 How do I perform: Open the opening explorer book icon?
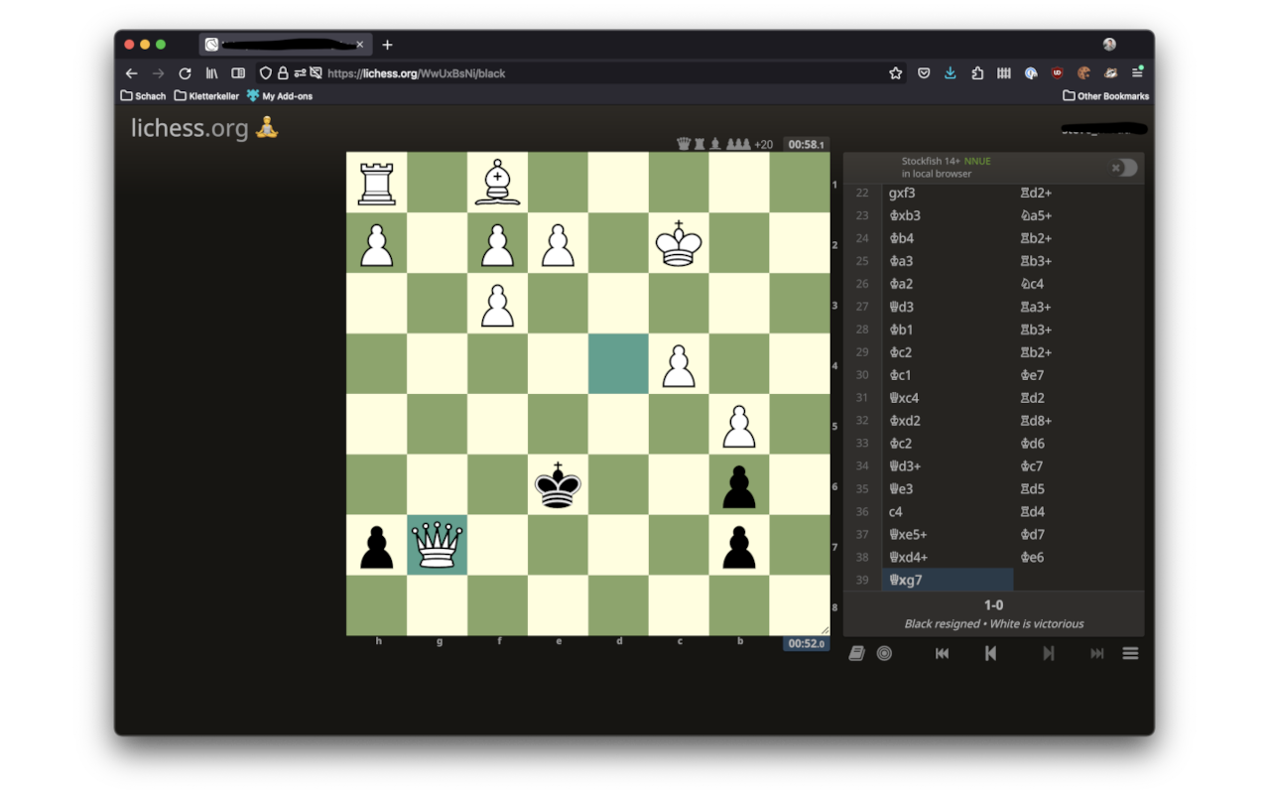(x=857, y=653)
